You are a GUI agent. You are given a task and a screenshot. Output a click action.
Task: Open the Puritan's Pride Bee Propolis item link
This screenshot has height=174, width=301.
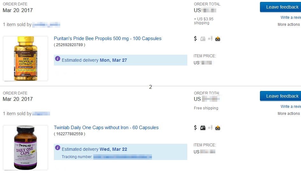click(x=108, y=38)
